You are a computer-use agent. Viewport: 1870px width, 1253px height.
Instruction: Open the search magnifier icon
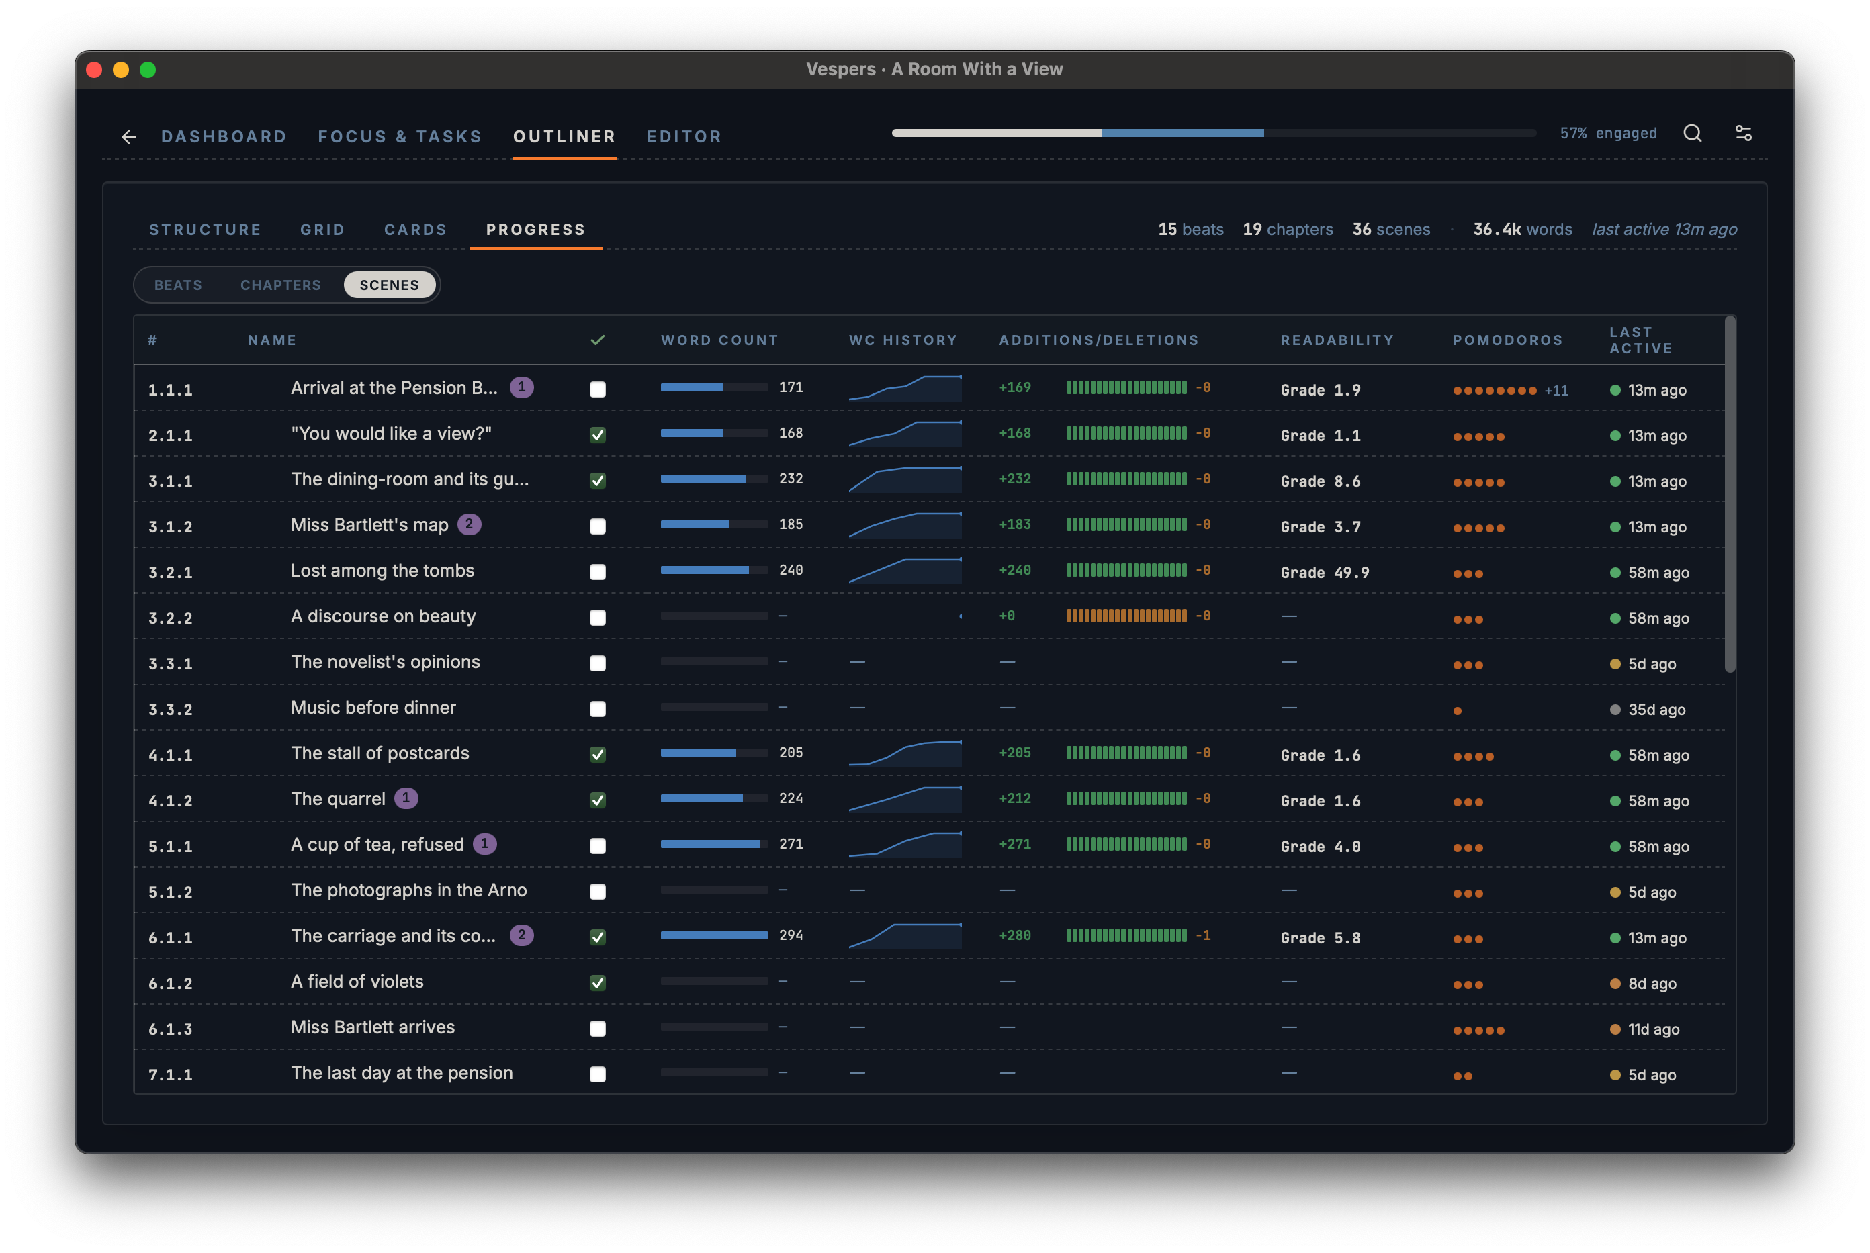click(x=1692, y=134)
